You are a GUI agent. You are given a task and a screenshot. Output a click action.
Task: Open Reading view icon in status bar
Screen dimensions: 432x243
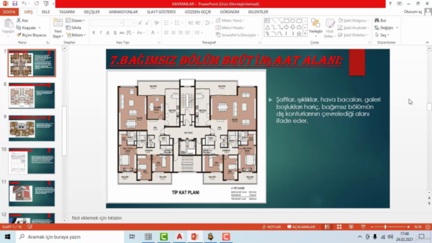pyautogui.click(x=351, y=227)
